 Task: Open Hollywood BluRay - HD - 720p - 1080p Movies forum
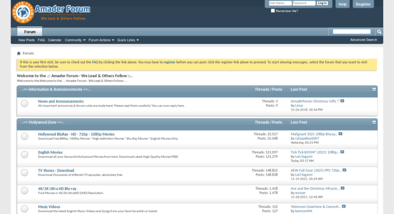[x=76, y=134]
